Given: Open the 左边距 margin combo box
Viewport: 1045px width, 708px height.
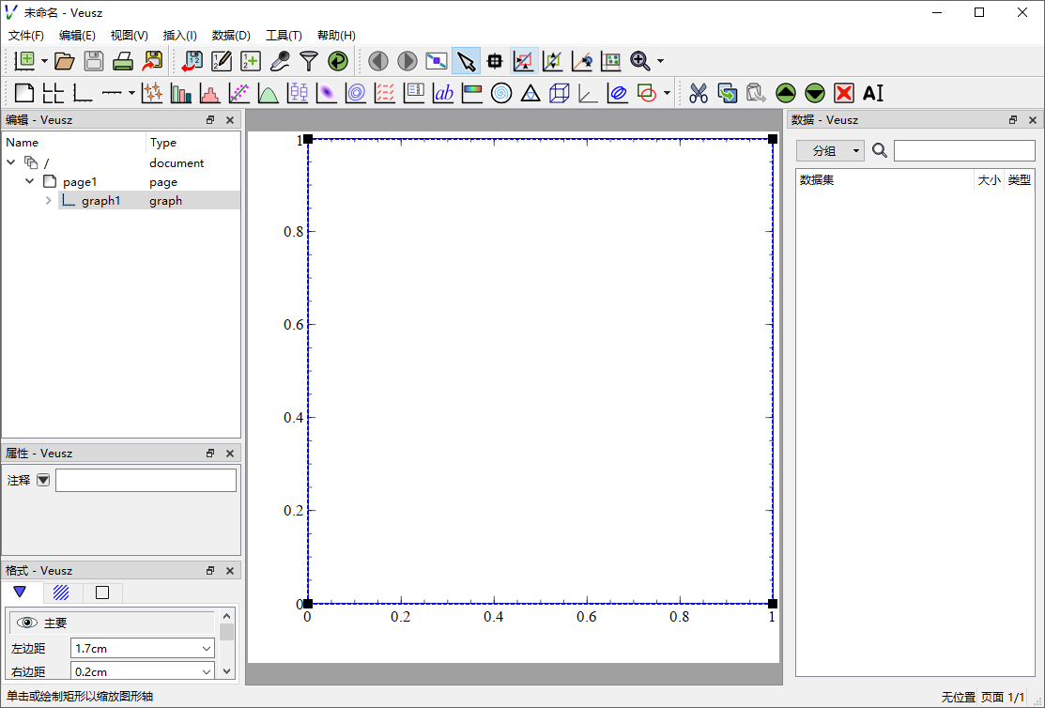Looking at the screenshot, I should tap(143, 648).
